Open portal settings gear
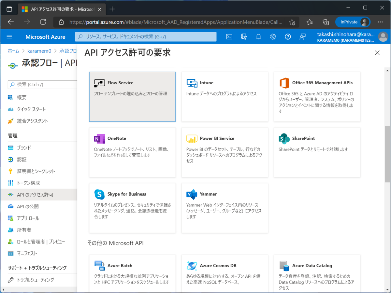Viewport: 391px width, 293px height. coord(273,37)
